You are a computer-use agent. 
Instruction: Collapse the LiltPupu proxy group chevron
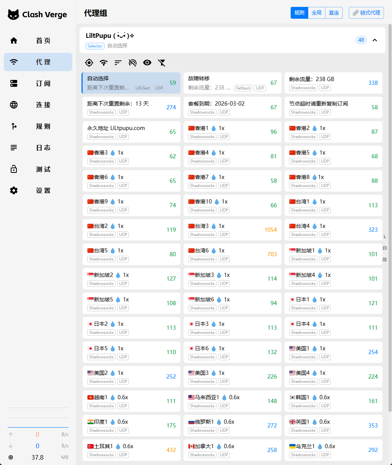[x=375, y=40]
